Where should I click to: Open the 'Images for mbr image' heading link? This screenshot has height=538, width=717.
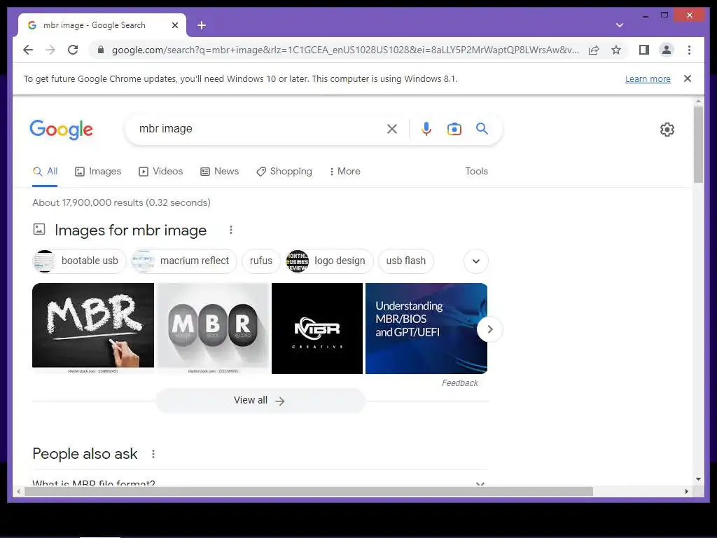click(130, 230)
